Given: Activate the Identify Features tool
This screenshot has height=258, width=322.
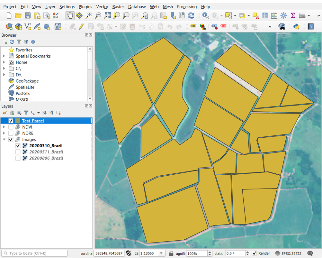Looking at the screenshot, I should 205,15.
